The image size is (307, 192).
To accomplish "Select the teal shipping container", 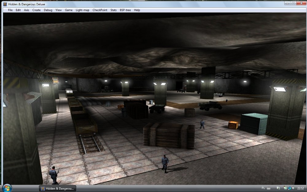I will click(254, 123).
